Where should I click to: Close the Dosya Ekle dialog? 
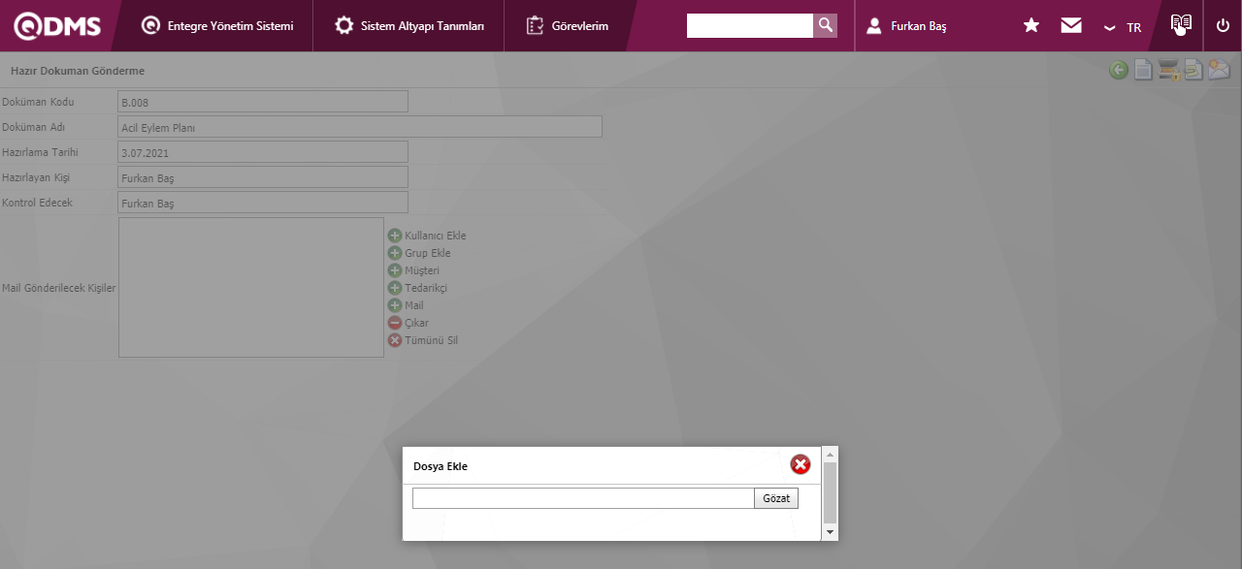801,465
